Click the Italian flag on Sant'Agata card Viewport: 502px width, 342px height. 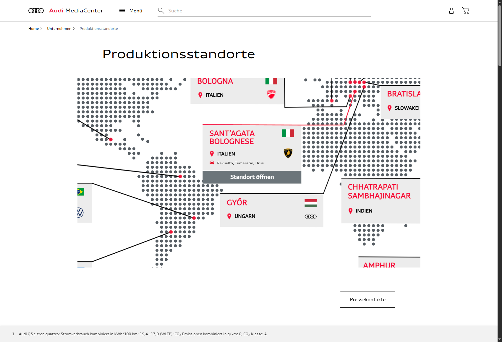(x=288, y=133)
